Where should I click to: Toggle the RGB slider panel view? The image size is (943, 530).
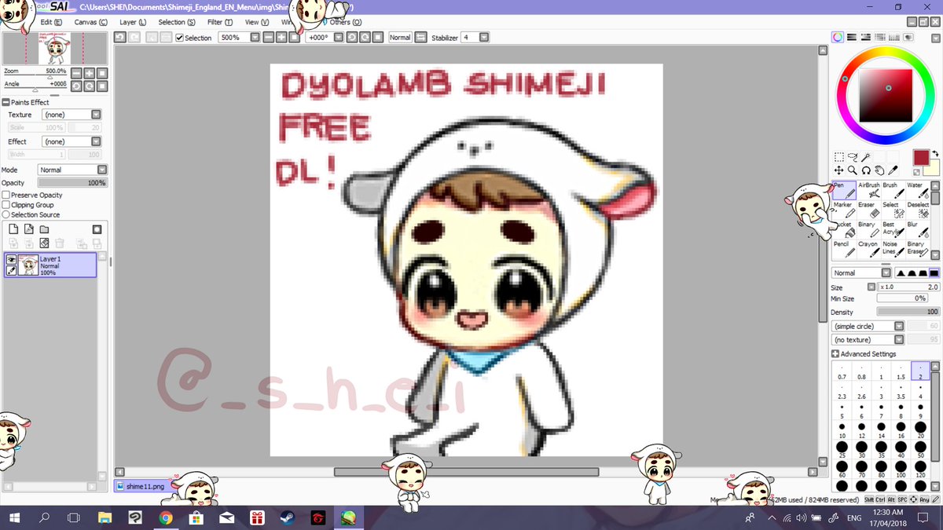[x=852, y=36]
